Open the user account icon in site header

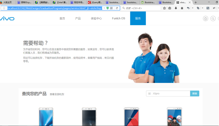coord(205,19)
